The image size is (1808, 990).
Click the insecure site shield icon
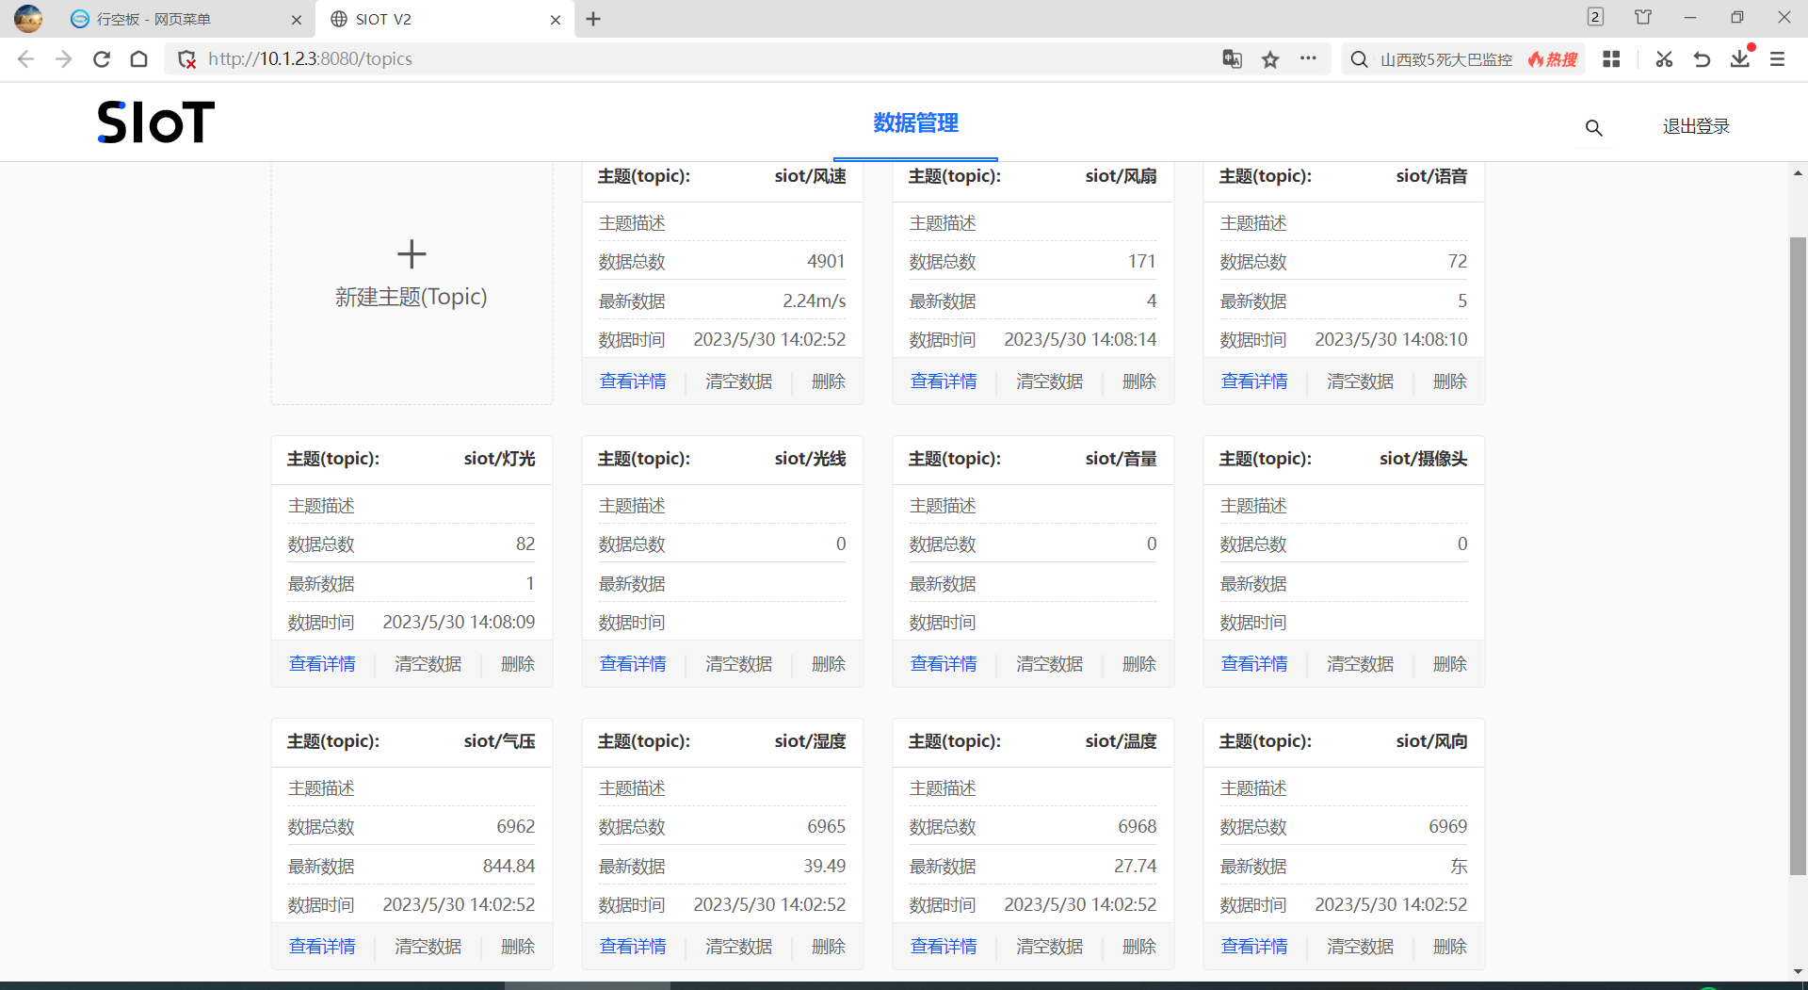coord(187,59)
